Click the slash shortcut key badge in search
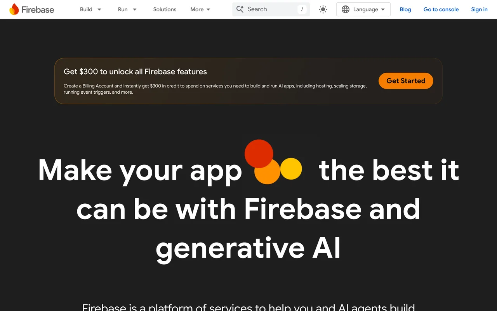Screen dimensions: 497x311 [302, 9]
